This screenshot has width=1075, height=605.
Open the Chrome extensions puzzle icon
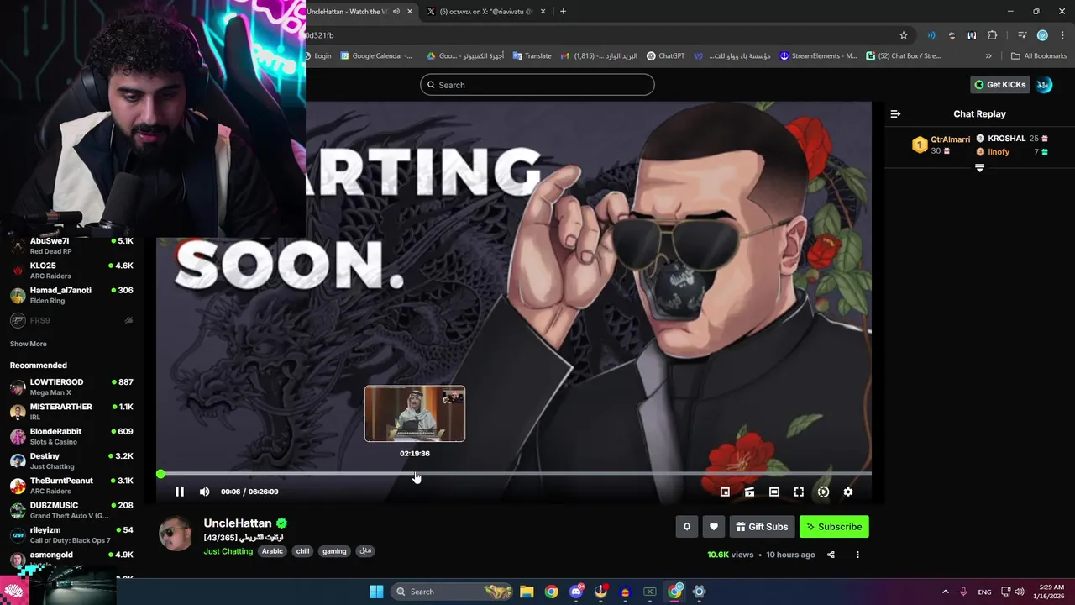992,35
